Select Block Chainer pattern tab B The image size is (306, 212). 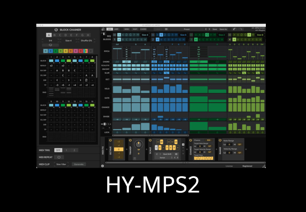tap(54, 35)
